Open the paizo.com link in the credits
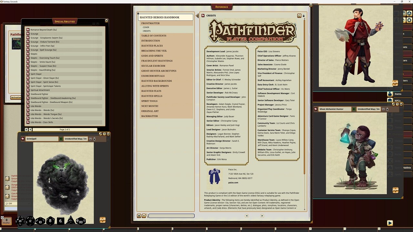This screenshot has width=413, height=232. coord(233,182)
